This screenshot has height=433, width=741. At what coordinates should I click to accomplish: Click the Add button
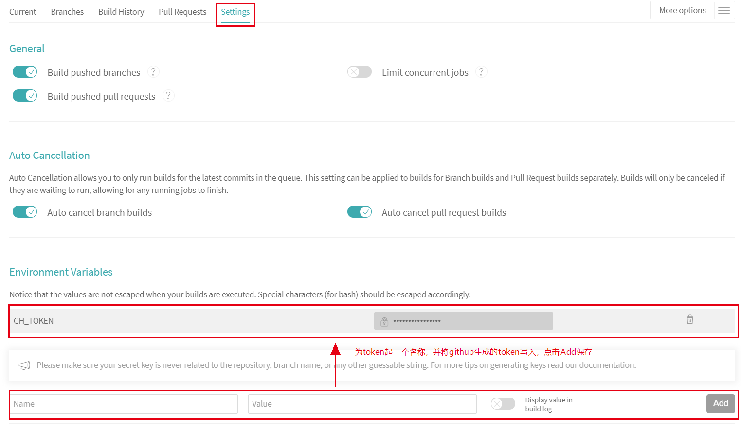point(721,403)
